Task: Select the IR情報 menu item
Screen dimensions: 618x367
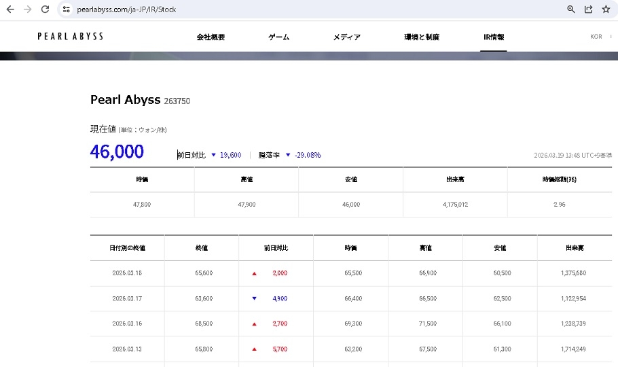Action: coord(493,37)
